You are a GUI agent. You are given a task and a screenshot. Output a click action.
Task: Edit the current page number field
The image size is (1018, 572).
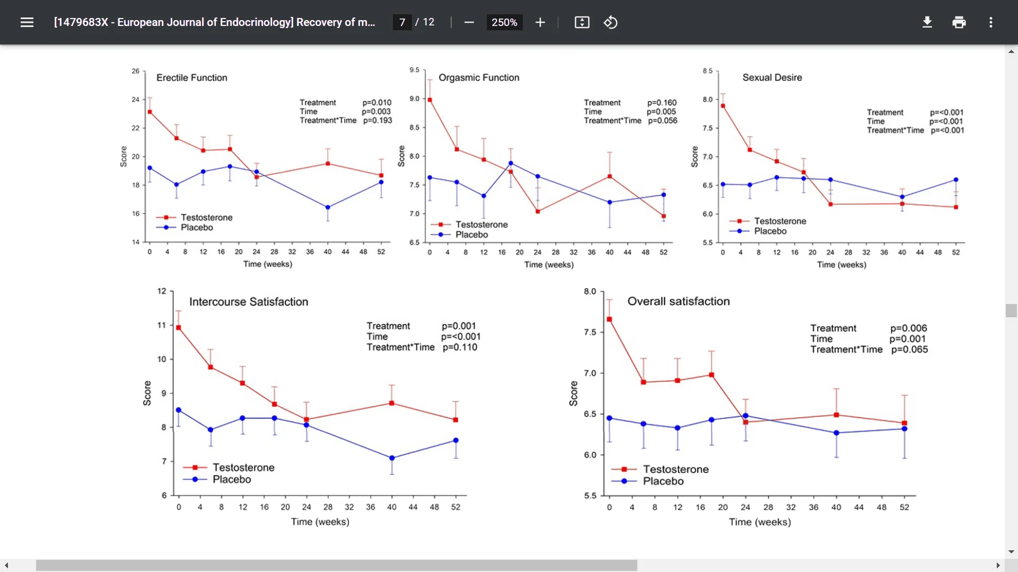point(402,22)
